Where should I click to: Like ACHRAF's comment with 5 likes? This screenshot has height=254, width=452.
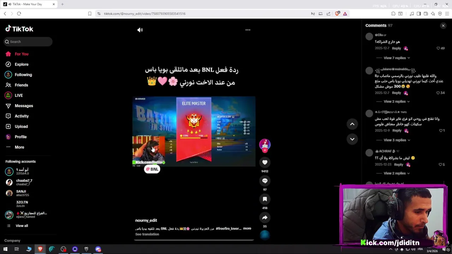pos(440,164)
